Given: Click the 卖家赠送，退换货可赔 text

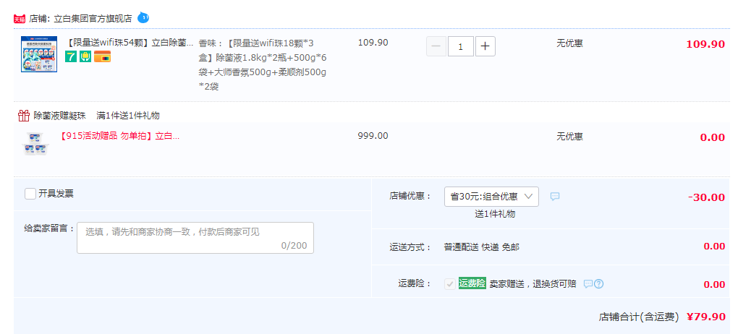Looking at the screenshot, I should point(533,284).
